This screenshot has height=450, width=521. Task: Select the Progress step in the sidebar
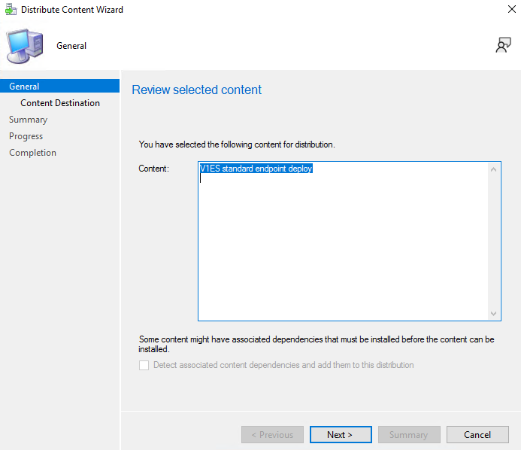26,136
